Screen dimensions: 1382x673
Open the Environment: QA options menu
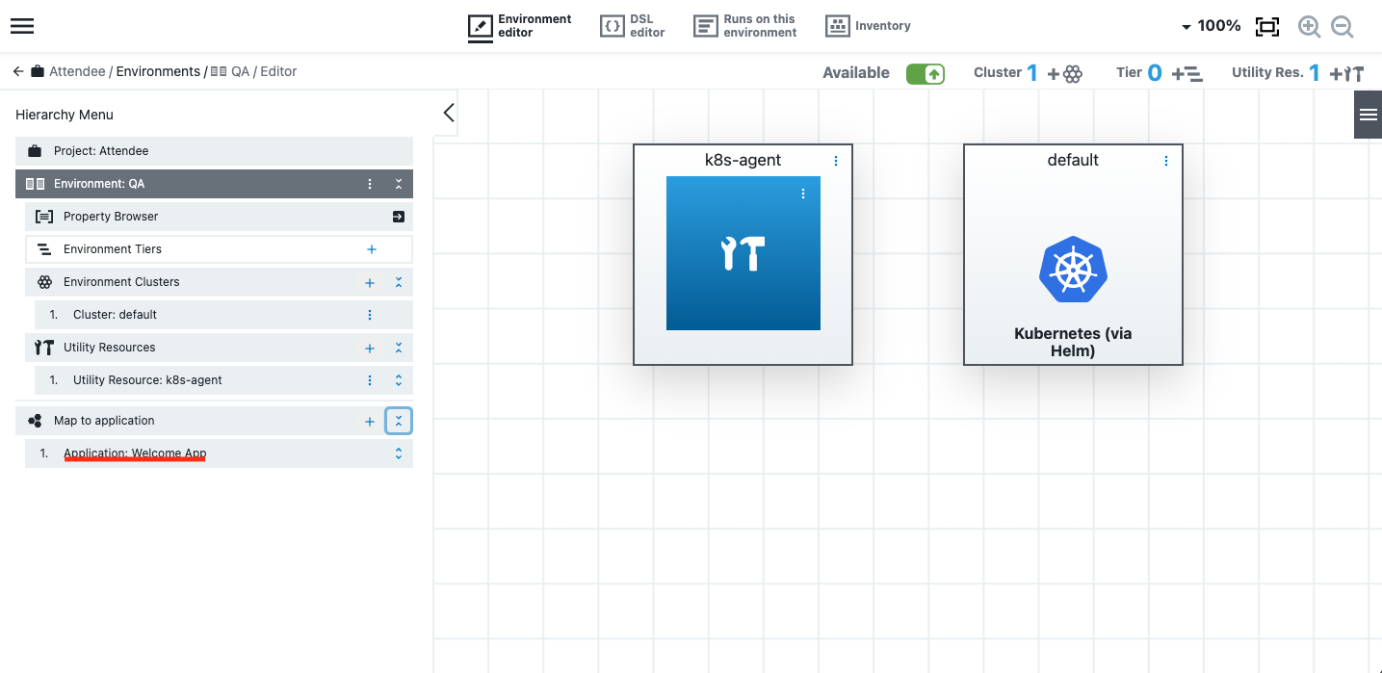(x=369, y=183)
